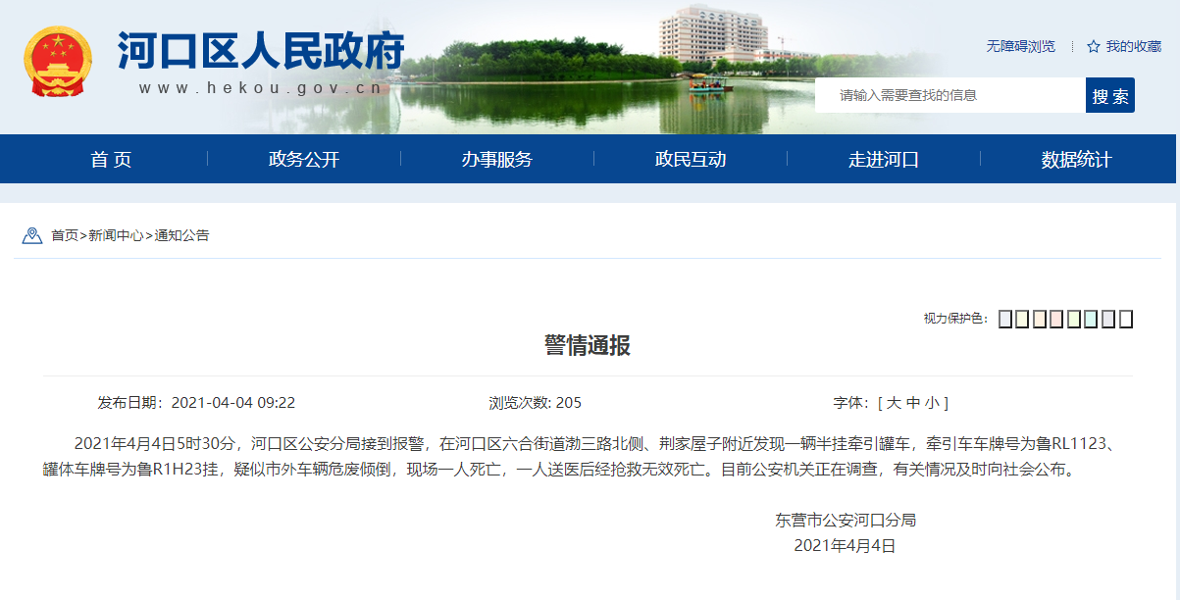Open the 首页 navigation menu item
The height and width of the screenshot is (600, 1180).
(x=111, y=160)
